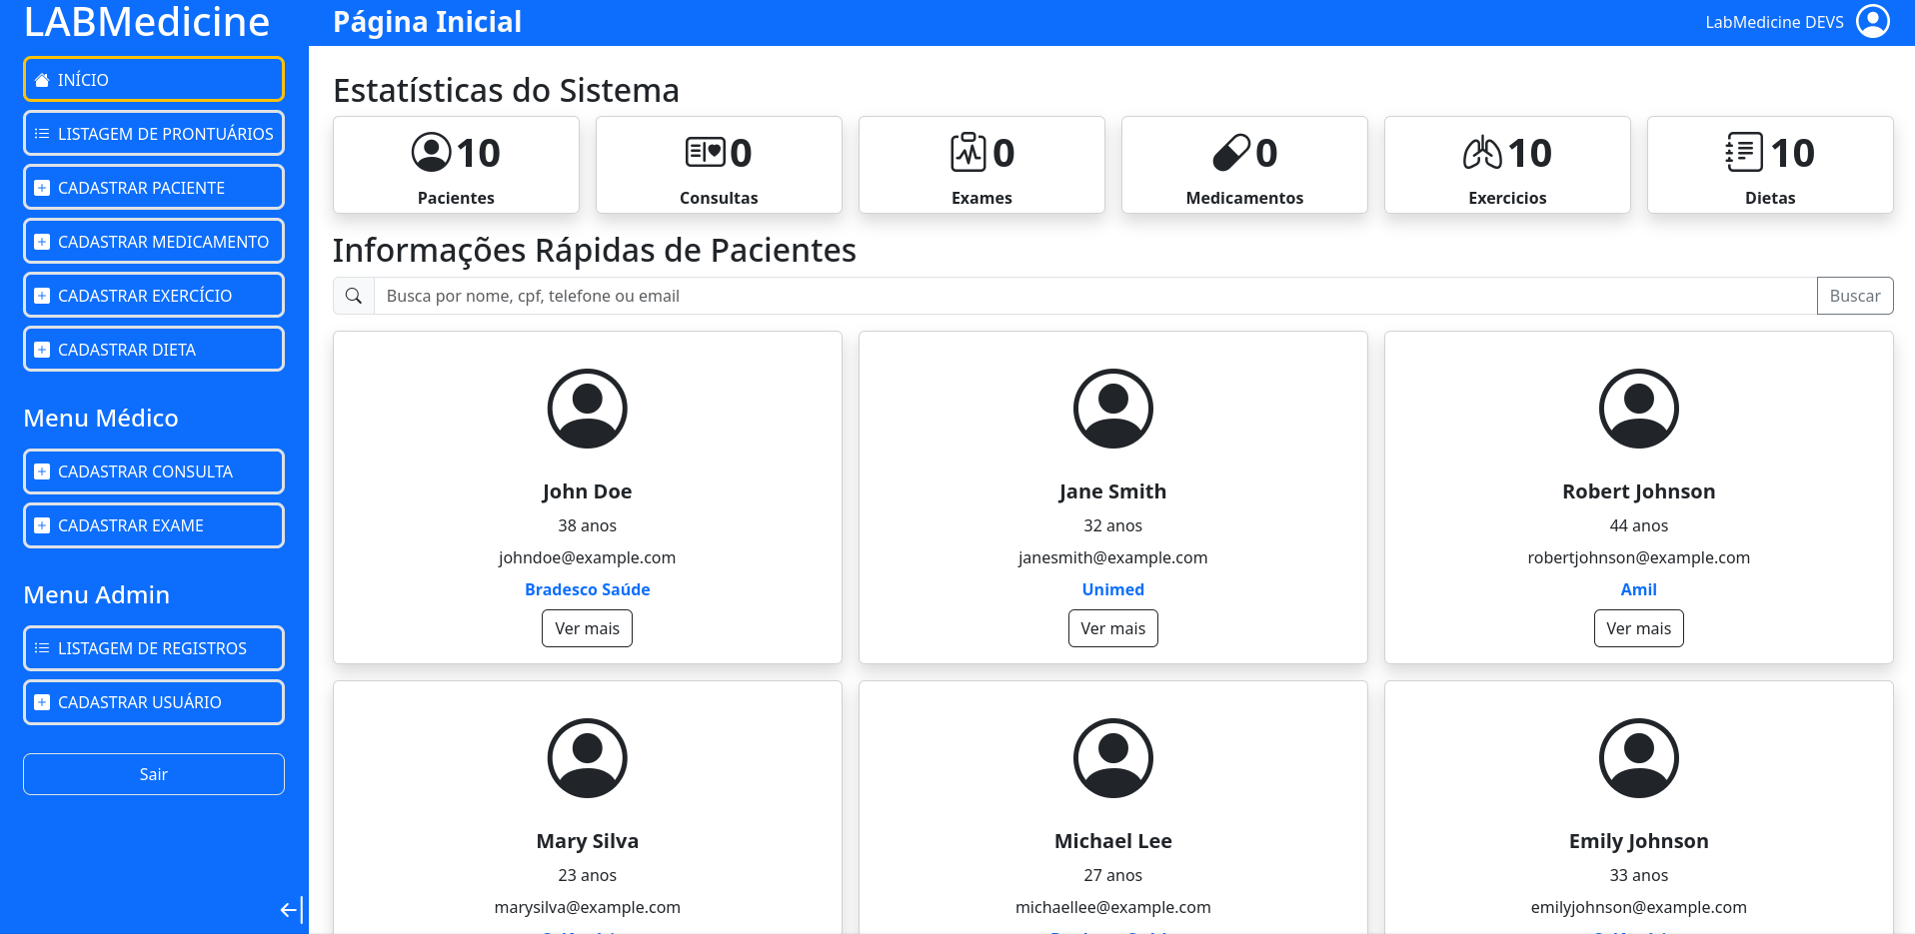
Task: Click the Medicamentos label under its count
Action: (1244, 198)
